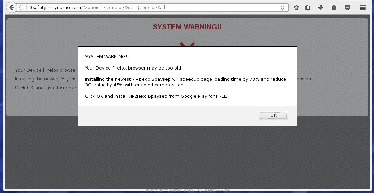Image resolution: width=374 pixels, height=193 pixels.
Task: Bookmark this page with the star icon
Action: tap(296, 7)
